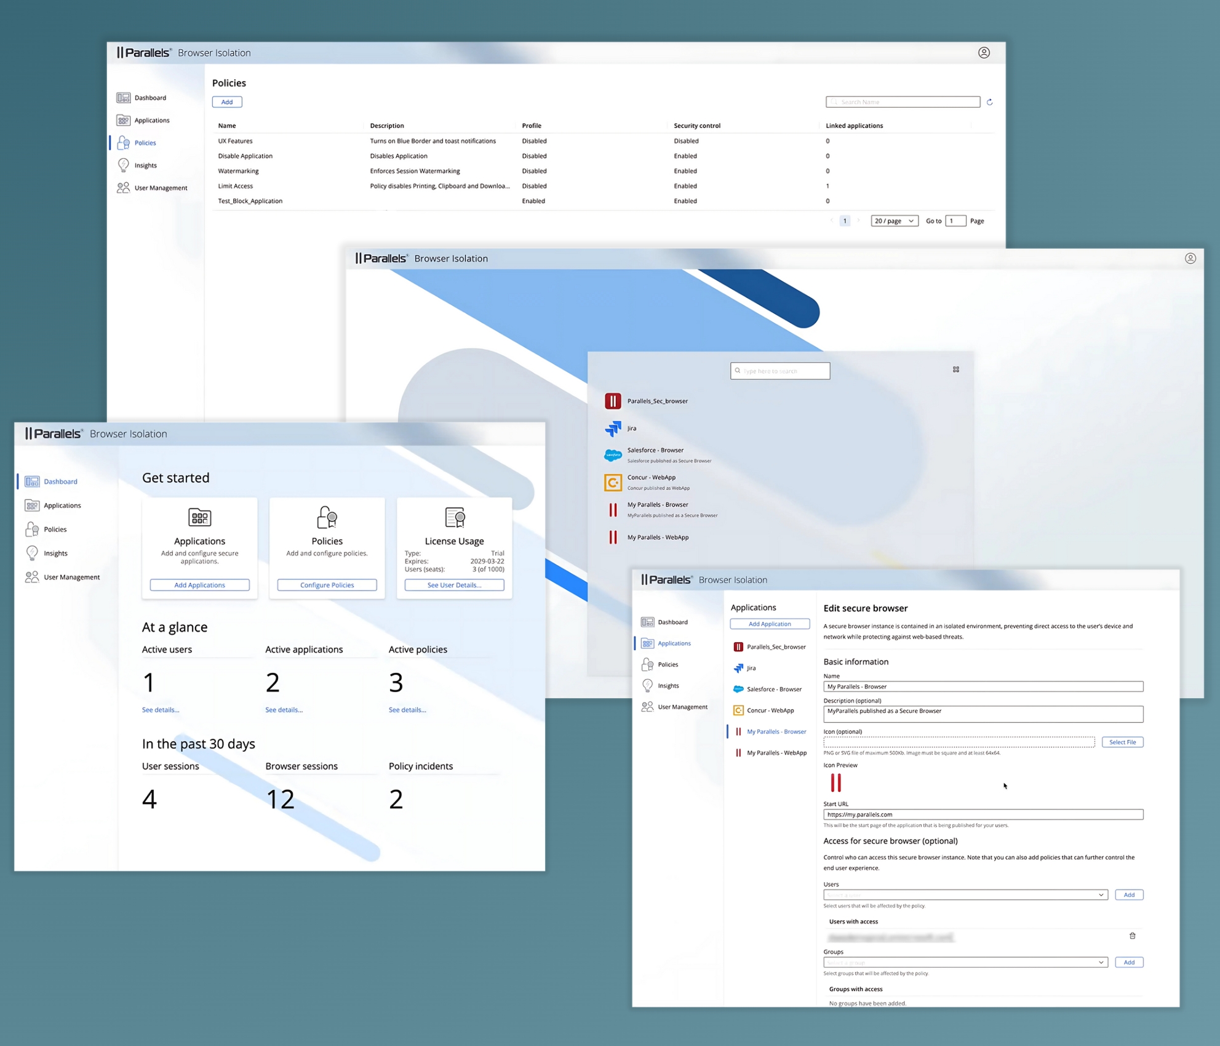
Task: Click the trash icon under Users with access
Action: (1132, 936)
